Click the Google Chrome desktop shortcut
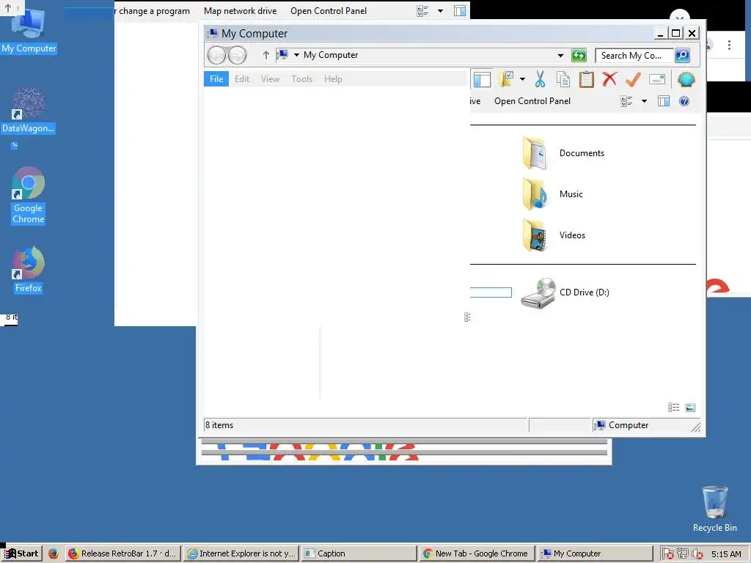The width and height of the screenshot is (751, 563). point(29,195)
